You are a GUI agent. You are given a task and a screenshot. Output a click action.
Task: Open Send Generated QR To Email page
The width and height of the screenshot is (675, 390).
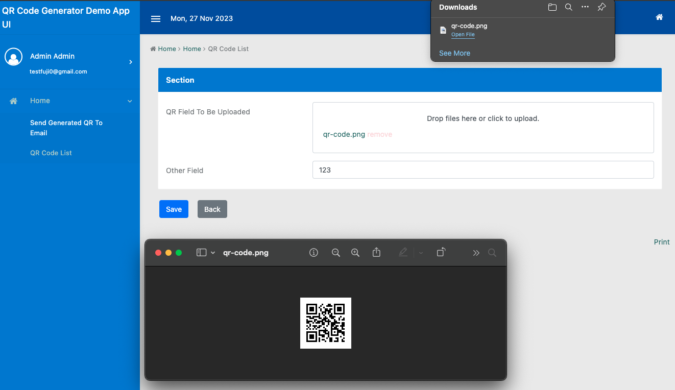tap(66, 128)
